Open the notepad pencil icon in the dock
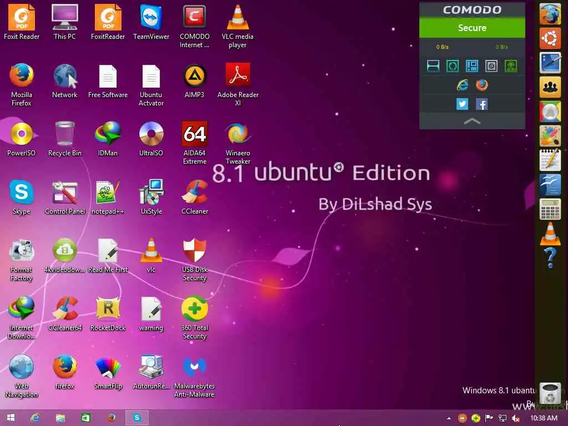Viewport: 568px width, 426px height. pyautogui.click(x=550, y=160)
